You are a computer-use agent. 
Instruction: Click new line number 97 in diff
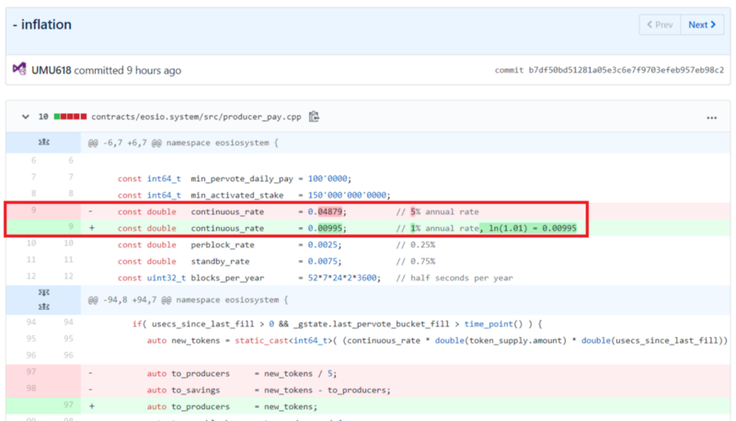tap(68, 405)
